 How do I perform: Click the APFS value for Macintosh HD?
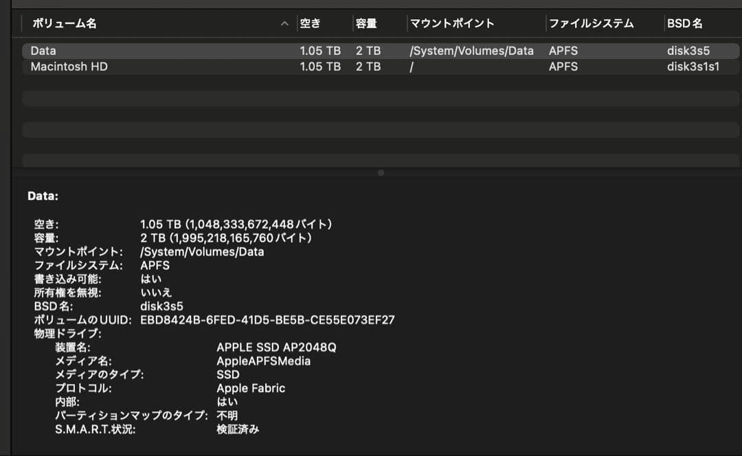click(x=564, y=67)
